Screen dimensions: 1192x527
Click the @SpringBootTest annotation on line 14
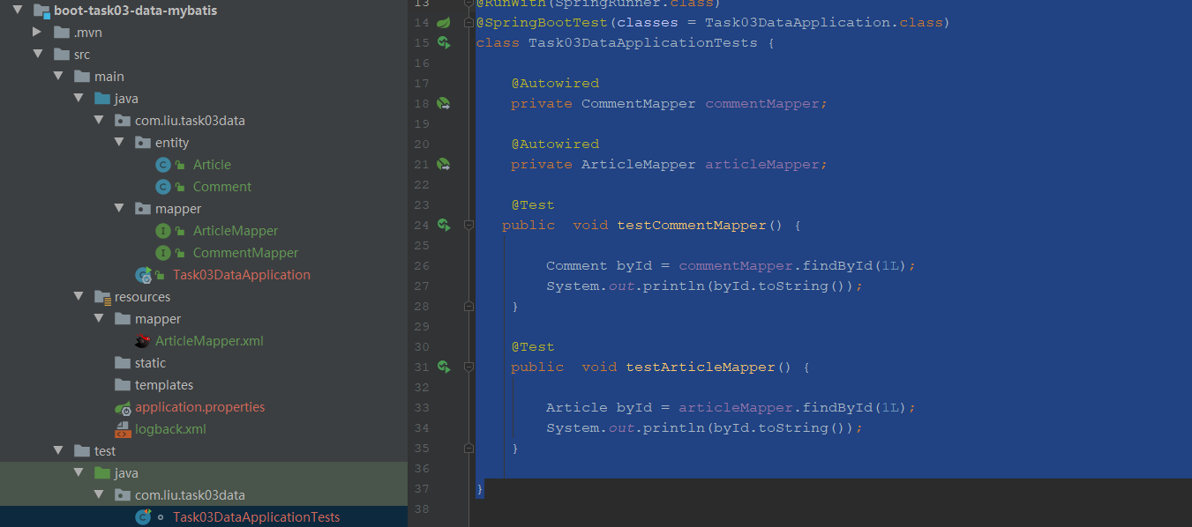pos(542,23)
